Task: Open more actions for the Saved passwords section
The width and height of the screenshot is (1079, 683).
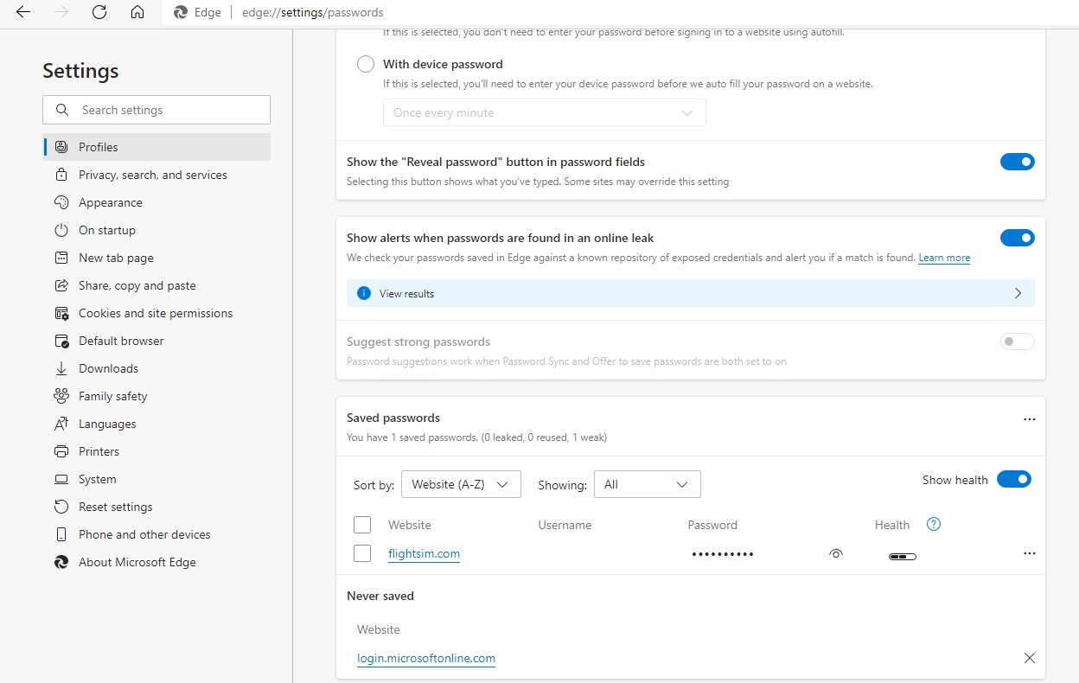Action: pyautogui.click(x=1029, y=419)
